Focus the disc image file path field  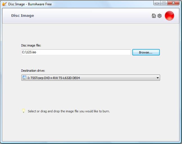click(76, 52)
